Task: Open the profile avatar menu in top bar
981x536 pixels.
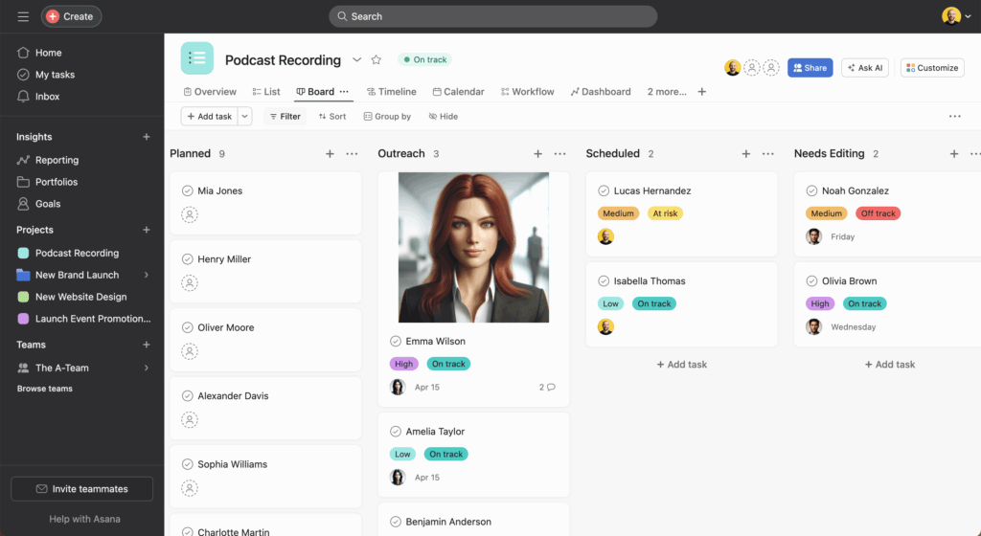Action: click(x=957, y=16)
